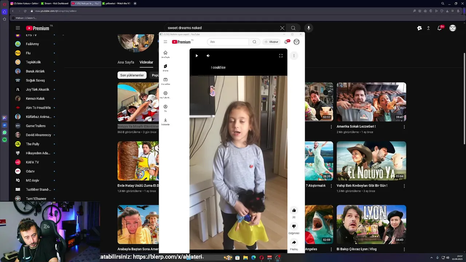466x262 pixels.
Task: Click the main search magnifier icon
Action: (x=293, y=28)
